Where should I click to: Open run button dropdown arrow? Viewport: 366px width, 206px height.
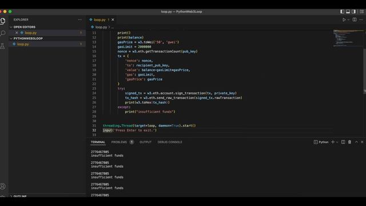[x=348, y=20]
